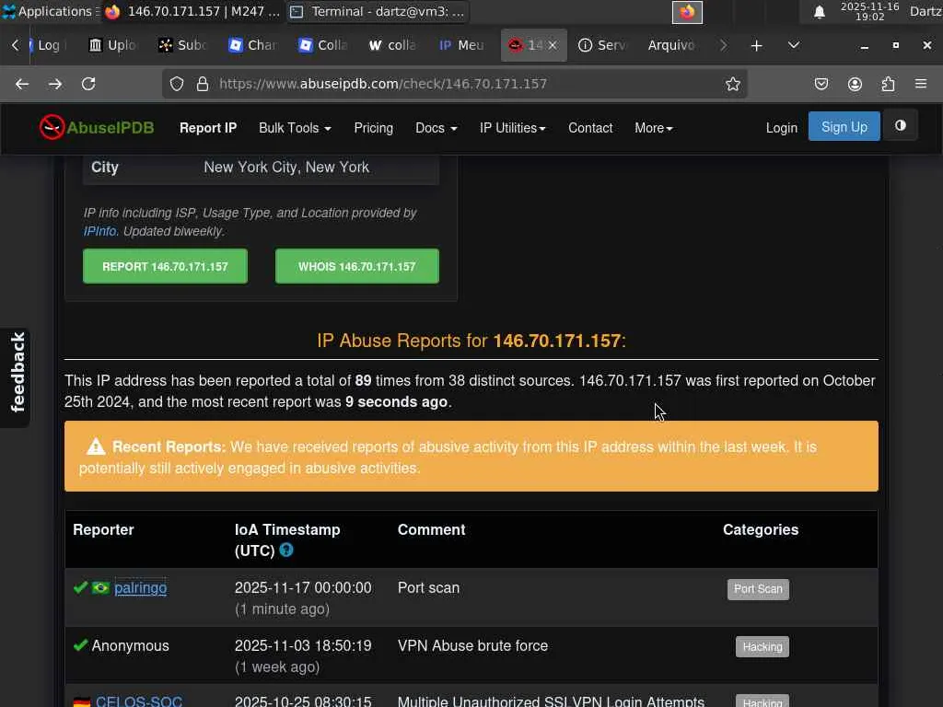The height and width of the screenshot is (707, 943).
Task: Switch to Colla tab with blue icon
Action: coord(322,46)
